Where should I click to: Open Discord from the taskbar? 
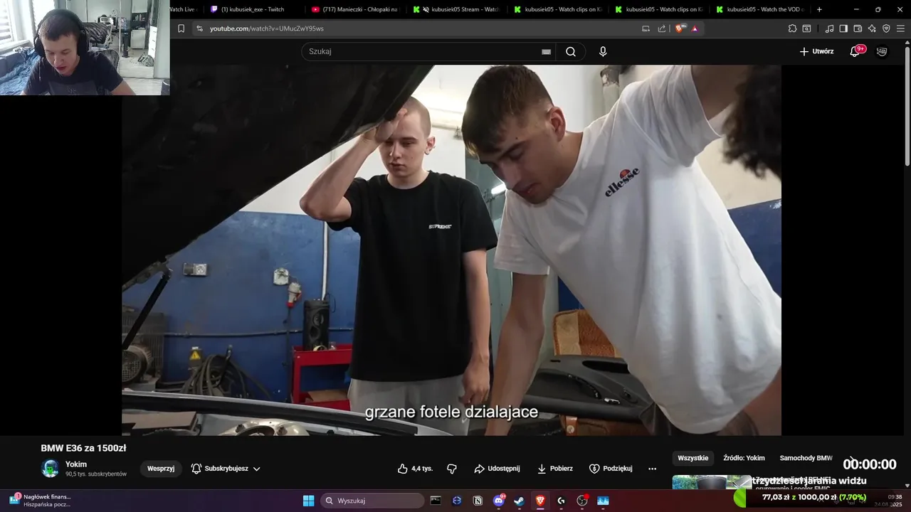(x=499, y=501)
